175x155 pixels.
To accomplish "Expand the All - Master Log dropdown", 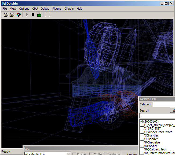I will tap(68, 154).
